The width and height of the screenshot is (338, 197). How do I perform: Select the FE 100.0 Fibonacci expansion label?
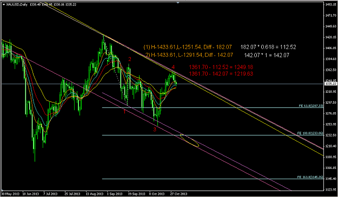coord(310,133)
